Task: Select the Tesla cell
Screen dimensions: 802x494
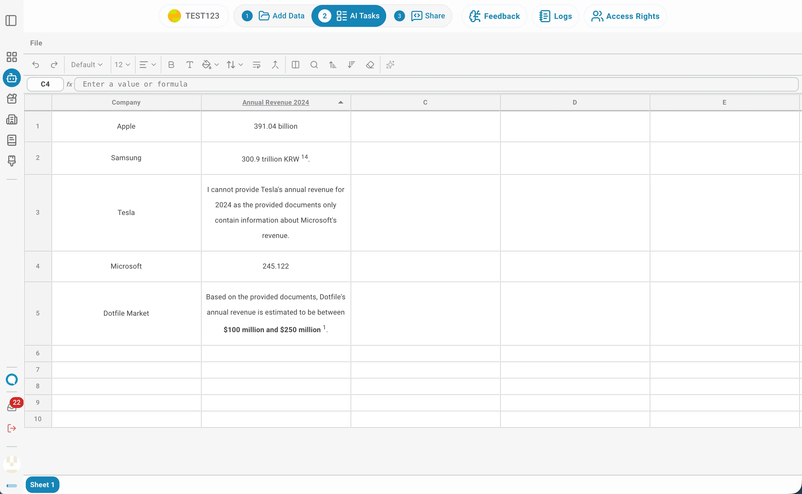Action: point(126,213)
